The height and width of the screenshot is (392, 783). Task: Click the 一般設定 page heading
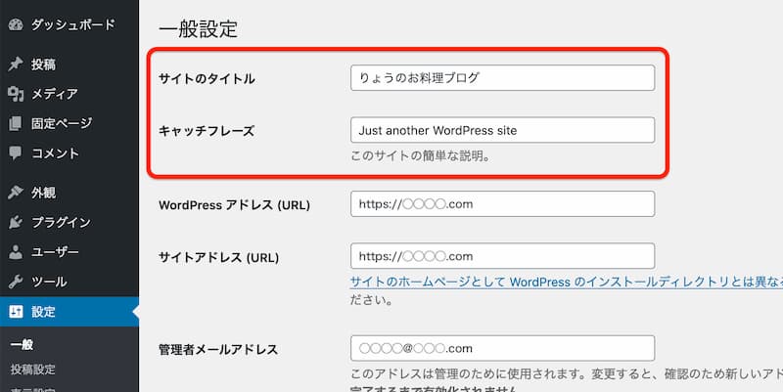[x=199, y=29]
